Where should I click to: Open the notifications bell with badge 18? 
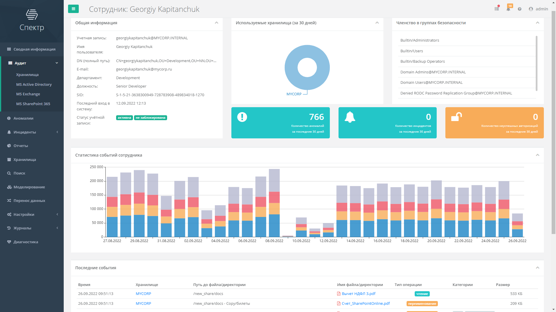508,9
